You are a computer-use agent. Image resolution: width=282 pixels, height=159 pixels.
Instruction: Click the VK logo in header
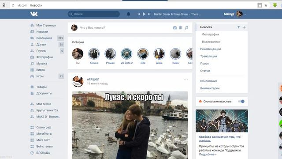point(34,14)
